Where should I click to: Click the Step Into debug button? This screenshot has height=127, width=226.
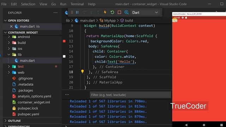pyautogui.click(x=91, y=12)
